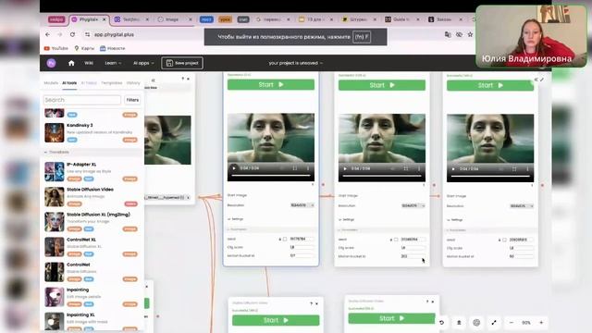Viewport: 592px width, 333px height.
Task: Bookmark page with the star icon
Action: (470, 34)
